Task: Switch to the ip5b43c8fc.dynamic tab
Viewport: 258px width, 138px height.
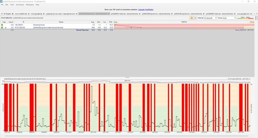Action: pos(188,14)
